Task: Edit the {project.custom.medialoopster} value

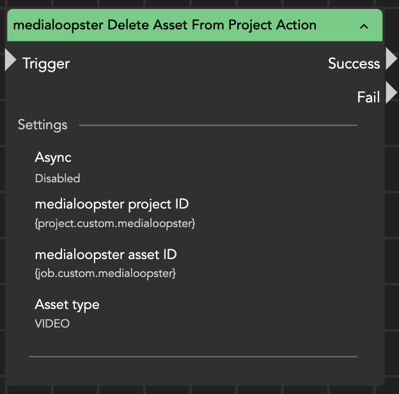Action: pos(115,224)
